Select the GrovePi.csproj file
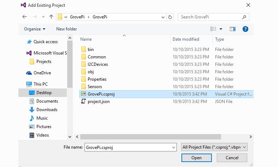Viewport: 278px width, 167px height. point(166,94)
